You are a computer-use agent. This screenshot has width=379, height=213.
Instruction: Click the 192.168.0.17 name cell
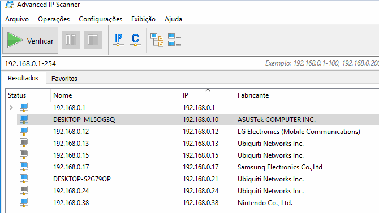pyautogui.click(x=71, y=167)
